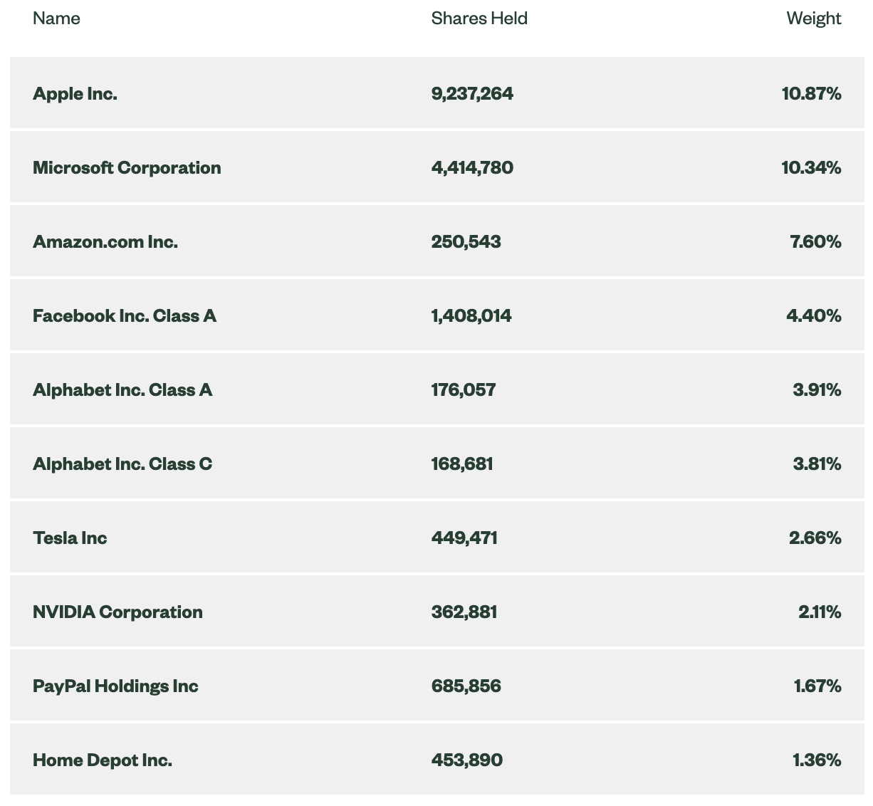Select the Tesla Inc name cell
The image size is (873, 806).
70,538
